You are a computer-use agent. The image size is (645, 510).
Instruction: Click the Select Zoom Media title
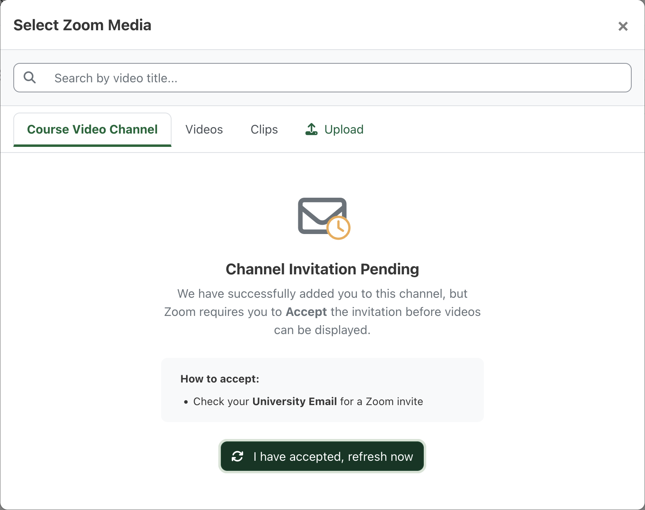point(82,25)
